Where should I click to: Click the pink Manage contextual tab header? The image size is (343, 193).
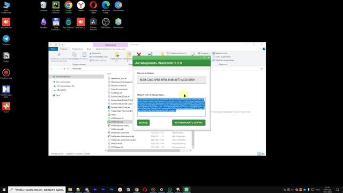[110, 44]
